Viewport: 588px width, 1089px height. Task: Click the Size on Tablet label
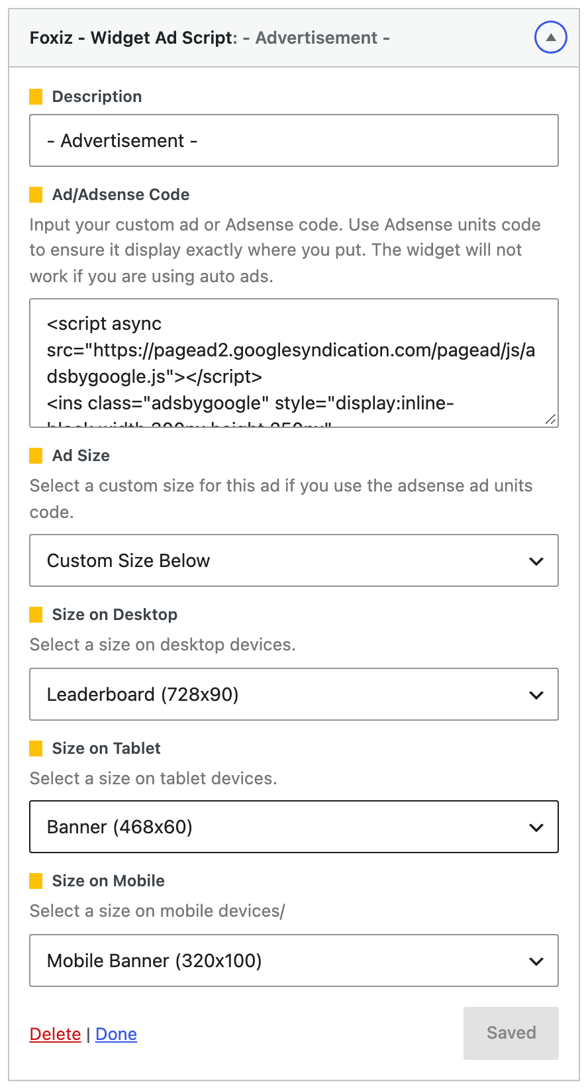tap(106, 749)
